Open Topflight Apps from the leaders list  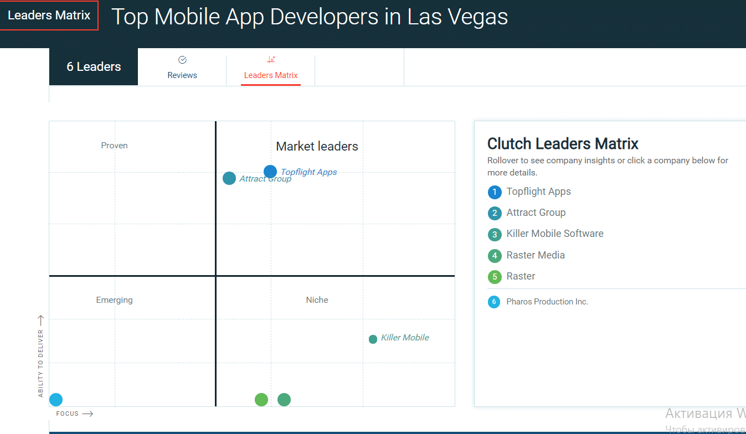tap(538, 192)
